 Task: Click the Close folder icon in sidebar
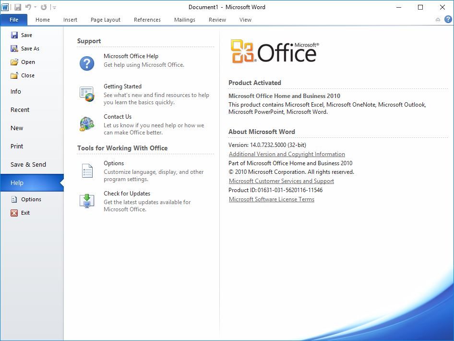[x=14, y=75]
